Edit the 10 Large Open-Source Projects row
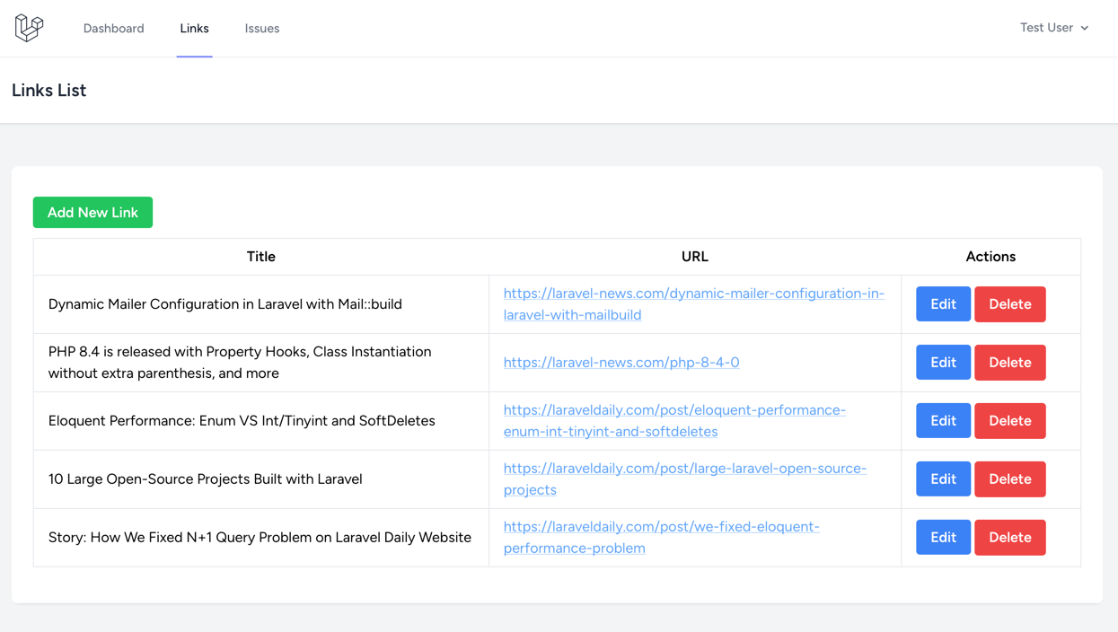The width and height of the screenshot is (1118, 632). [x=943, y=479]
